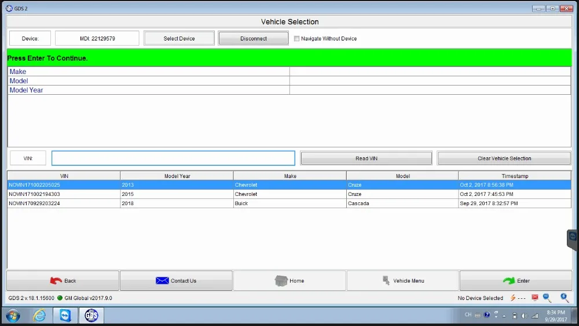Select the NOVIN171002194303 row
Viewport: 579px width, 326px height.
(x=289, y=194)
